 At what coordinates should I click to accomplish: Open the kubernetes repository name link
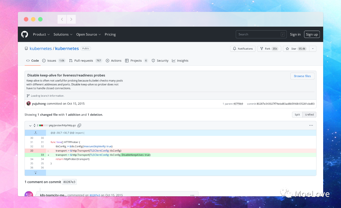pos(67,48)
